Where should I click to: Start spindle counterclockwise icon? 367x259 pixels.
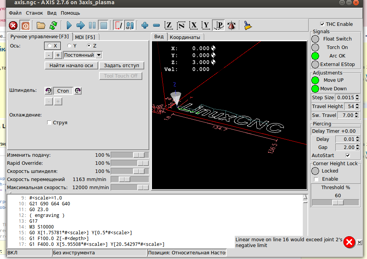click(48, 91)
